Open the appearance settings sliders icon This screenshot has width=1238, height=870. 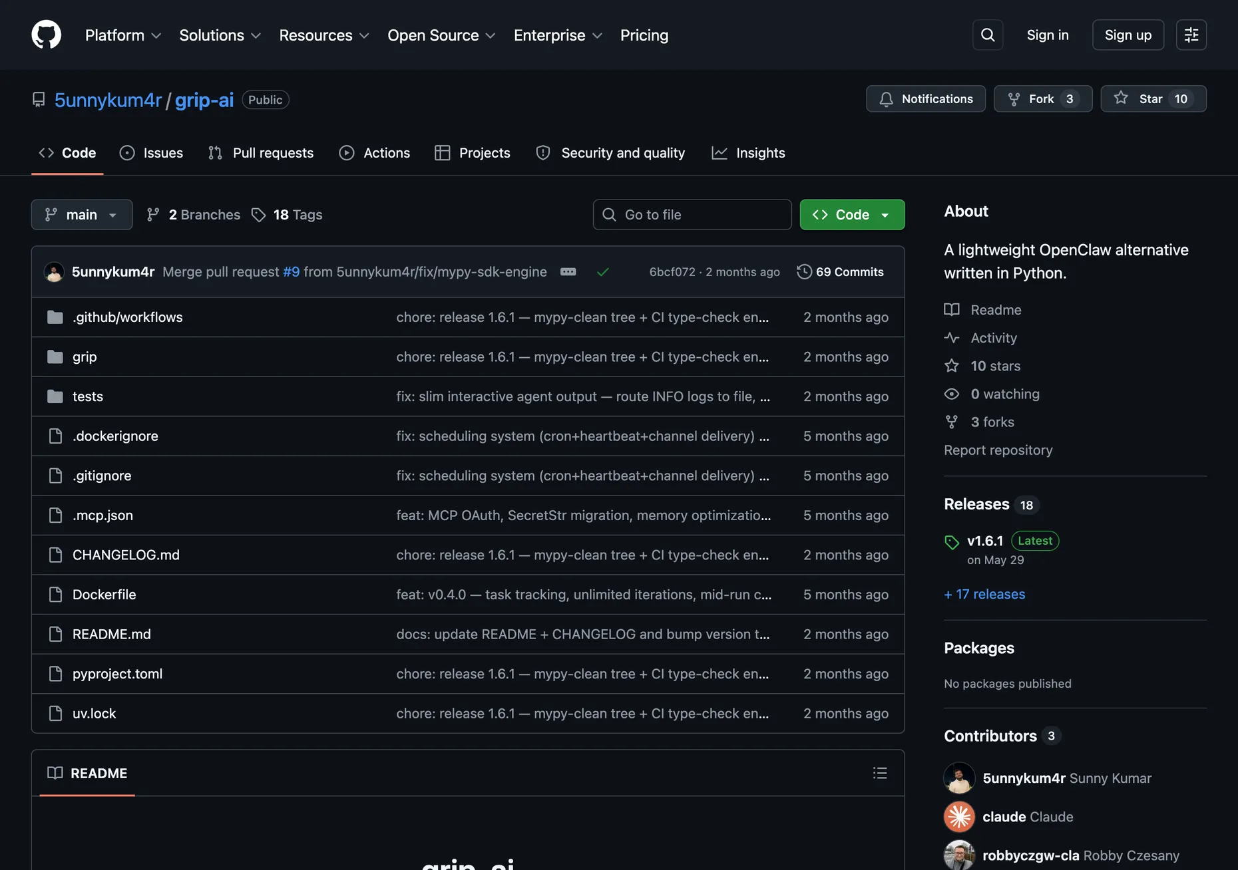click(1191, 35)
